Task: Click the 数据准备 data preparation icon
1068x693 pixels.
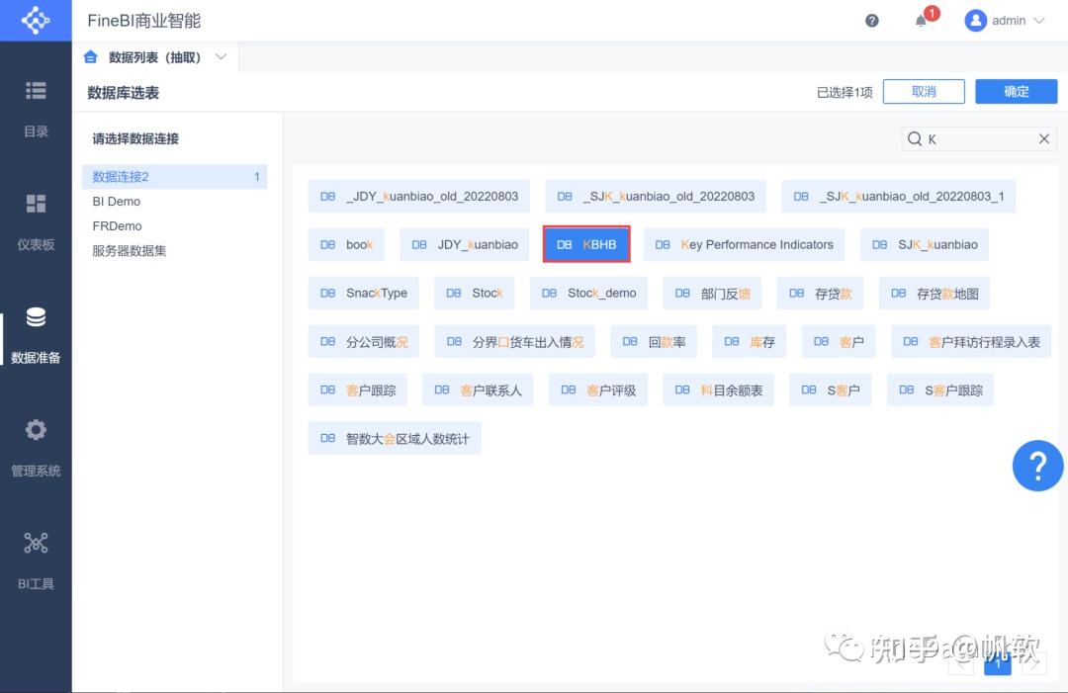Action: [x=36, y=317]
